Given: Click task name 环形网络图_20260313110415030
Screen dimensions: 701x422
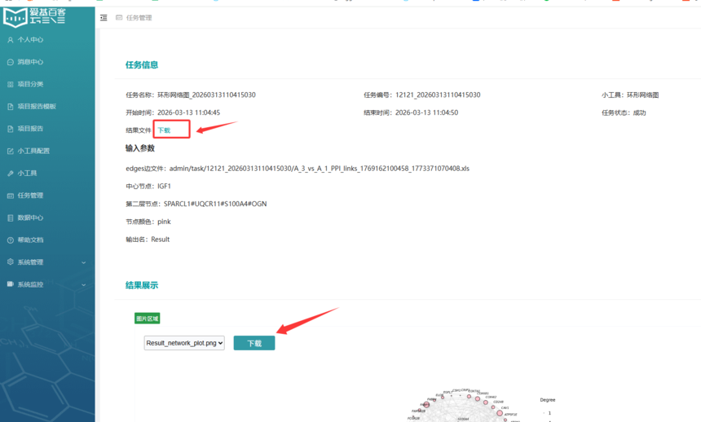Looking at the screenshot, I should pyautogui.click(x=206, y=95).
